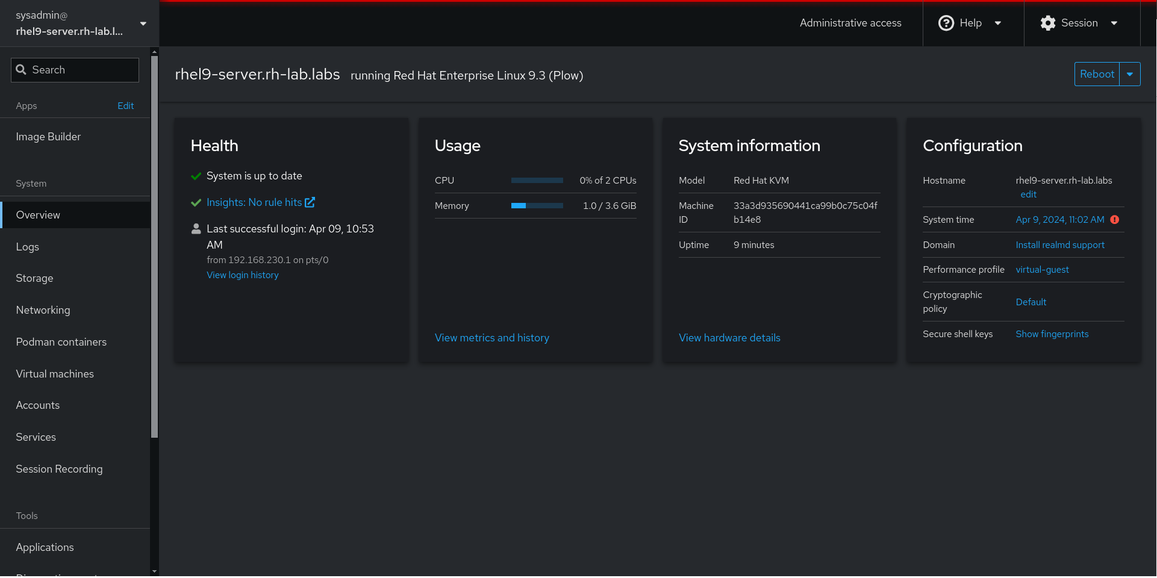The width and height of the screenshot is (1157, 578).
Task: Expand the Reboot button dropdown arrow
Action: point(1130,73)
